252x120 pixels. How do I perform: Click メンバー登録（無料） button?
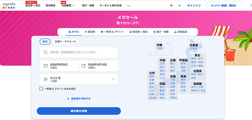224,6
